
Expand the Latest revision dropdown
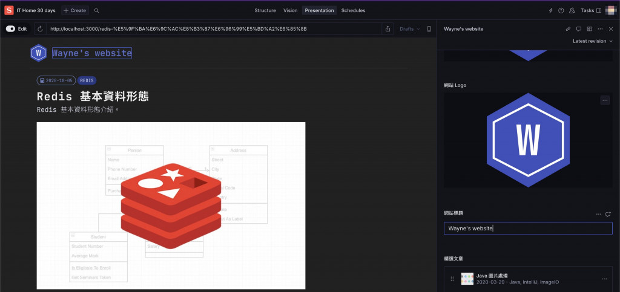point(592,41)
